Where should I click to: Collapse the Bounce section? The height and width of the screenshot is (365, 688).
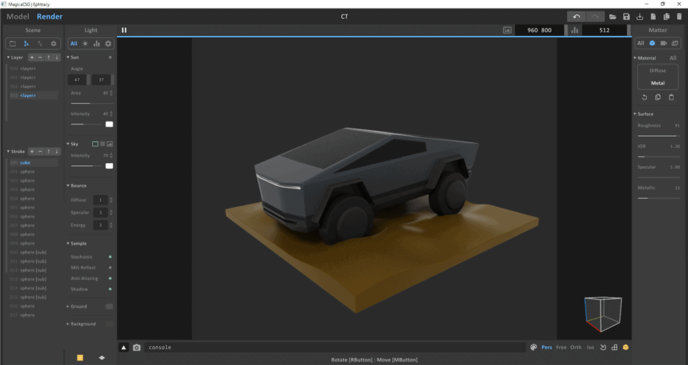pyautogui.click(x=68, y=186)
